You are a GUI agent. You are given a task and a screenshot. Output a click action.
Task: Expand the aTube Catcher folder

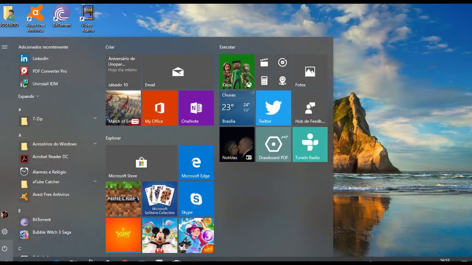coord(95,181)
